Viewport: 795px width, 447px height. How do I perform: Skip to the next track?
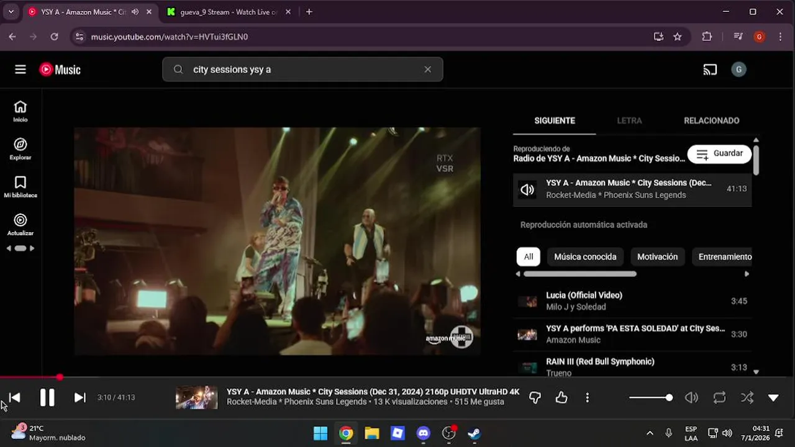[79, 397]
